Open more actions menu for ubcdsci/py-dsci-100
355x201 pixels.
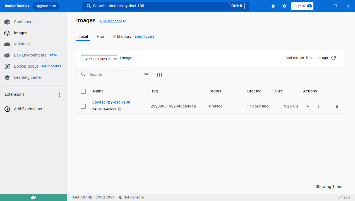click(x=319, y=106)
